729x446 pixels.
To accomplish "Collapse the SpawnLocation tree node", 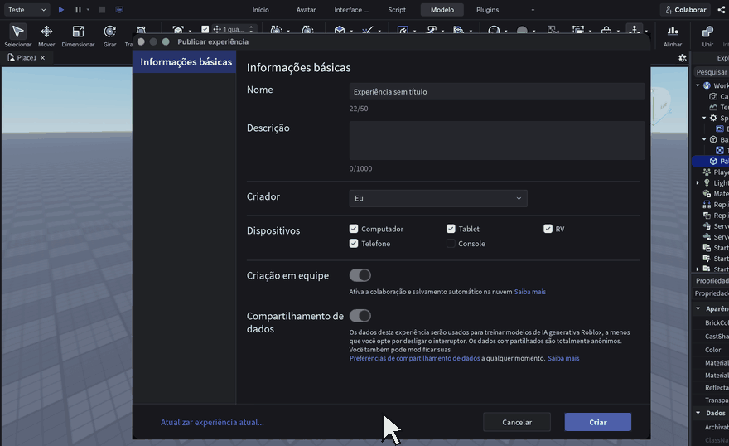I will pos(704,118).
